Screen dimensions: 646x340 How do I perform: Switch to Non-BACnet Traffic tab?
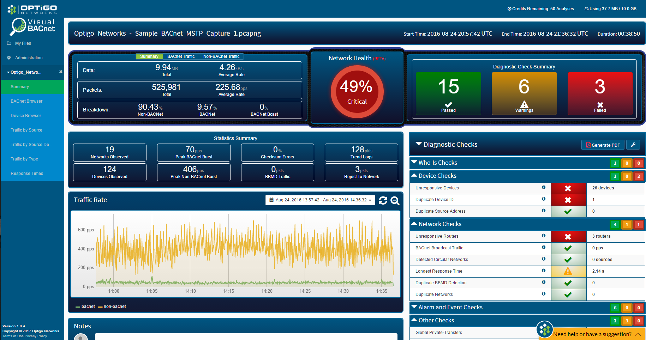coord(221,56)
